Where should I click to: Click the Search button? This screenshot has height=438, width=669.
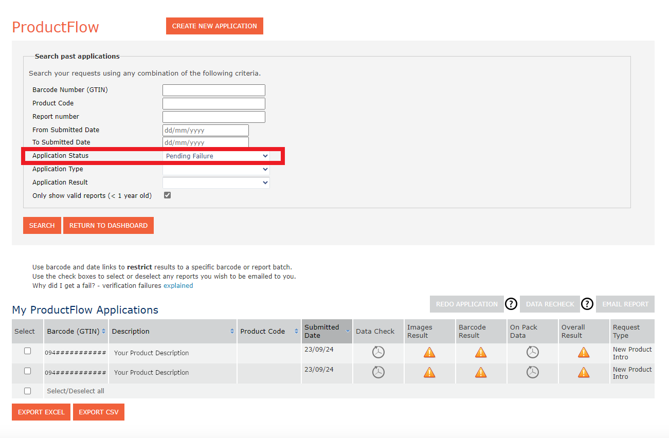42,225
